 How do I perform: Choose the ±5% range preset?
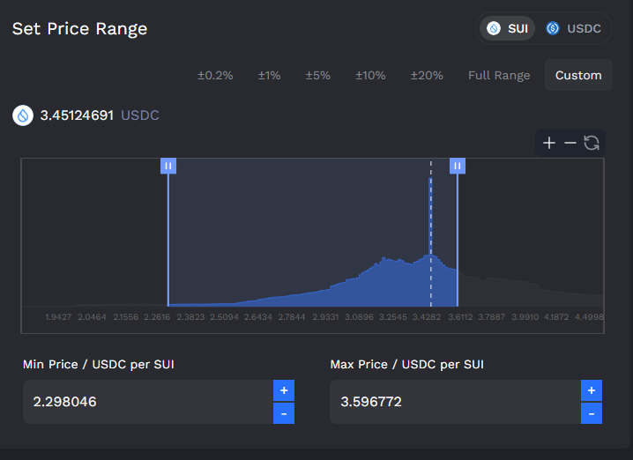(317, 76)
